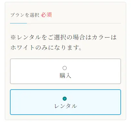The width and height of the screenshot is (131, 122).
Task: Click the red 必須 required badge
Action: pyautogui.click(x=46, y=15)
